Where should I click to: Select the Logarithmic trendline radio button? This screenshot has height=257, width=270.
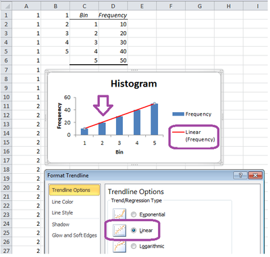[x=134, y=246]
